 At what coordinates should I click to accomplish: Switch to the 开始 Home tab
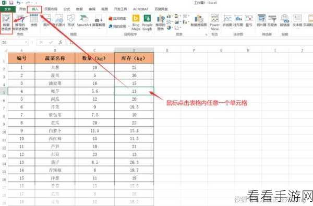pos(22,9)
